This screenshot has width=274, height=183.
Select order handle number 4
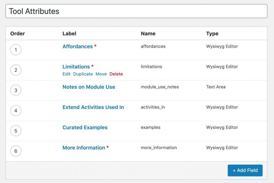pyautogui.click(x=16, y=111)
